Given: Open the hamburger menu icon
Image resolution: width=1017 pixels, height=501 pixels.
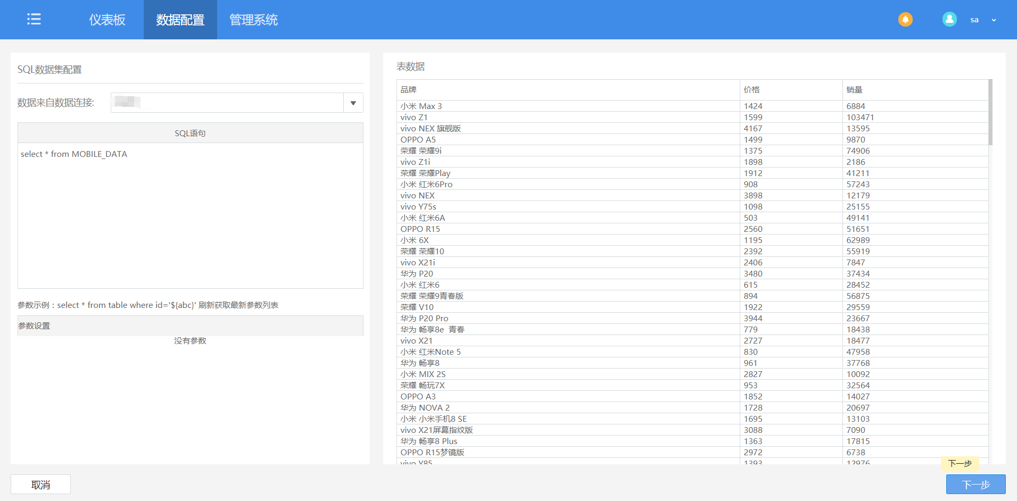Looking at the screenshot, I should 34,19.
